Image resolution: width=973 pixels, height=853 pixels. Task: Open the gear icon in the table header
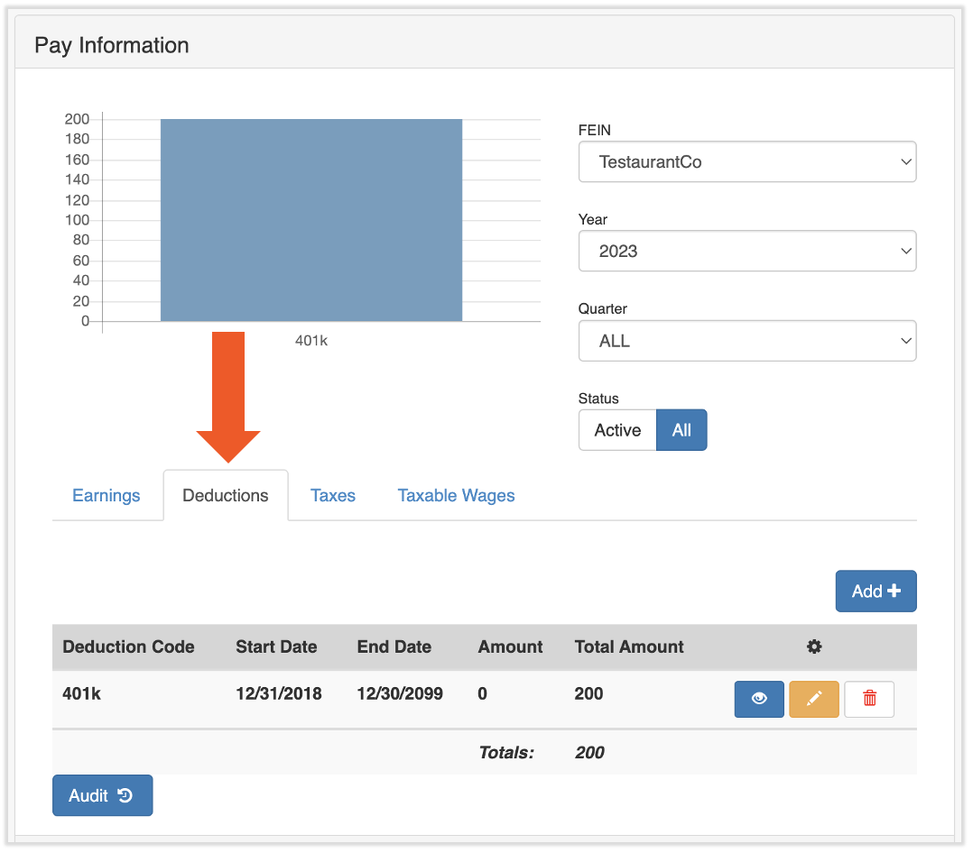pyautogui.click(x=814, y=647)
